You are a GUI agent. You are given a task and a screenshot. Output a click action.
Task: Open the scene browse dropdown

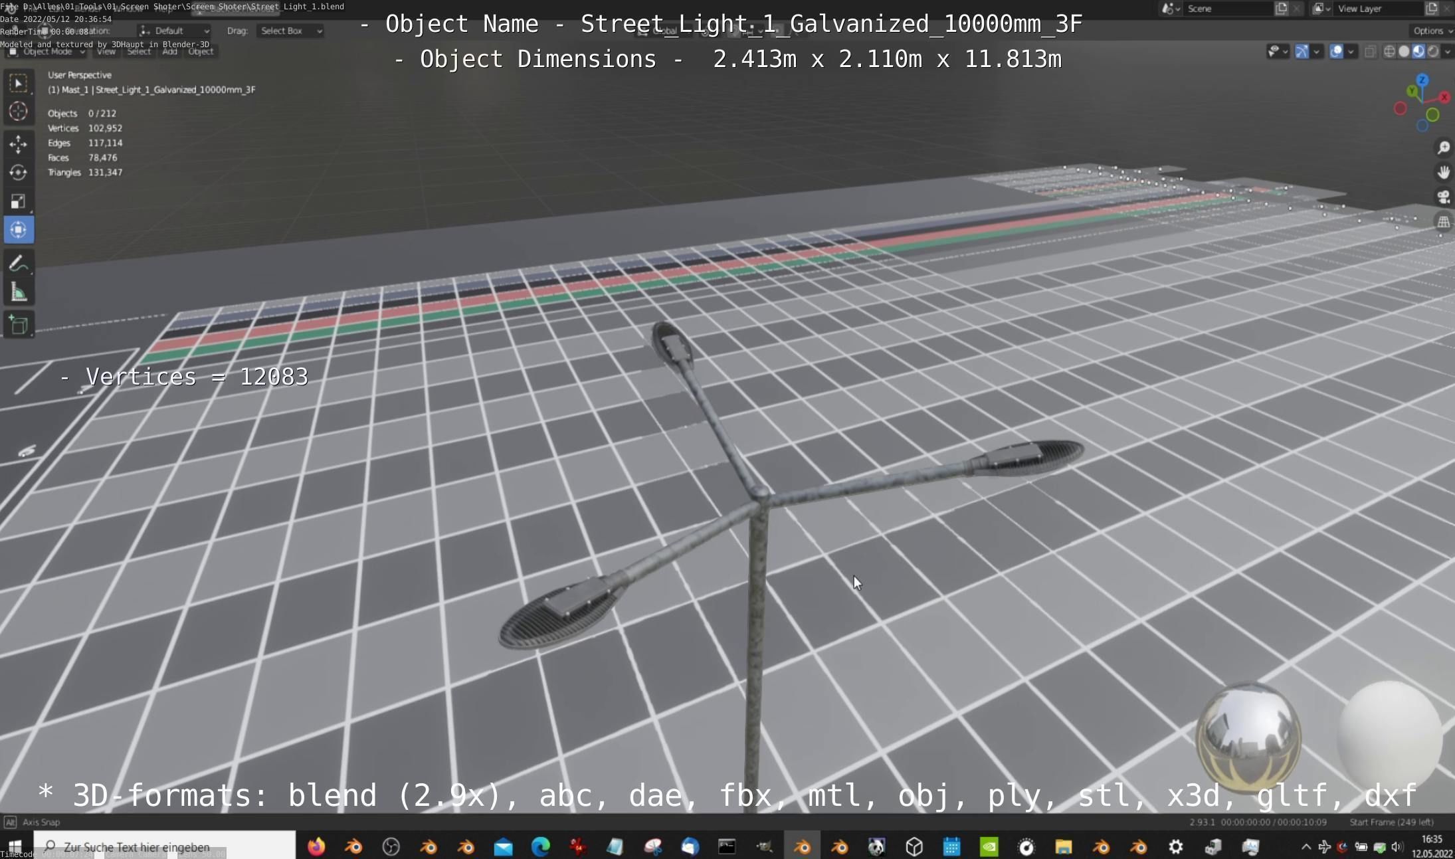point(1171,9)
